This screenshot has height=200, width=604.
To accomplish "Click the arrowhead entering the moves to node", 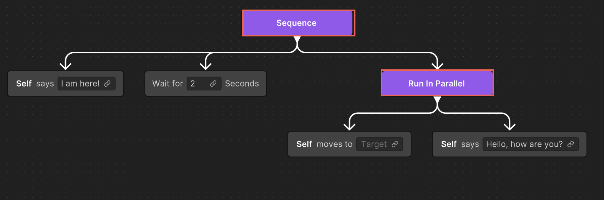I will pos(349,126).
